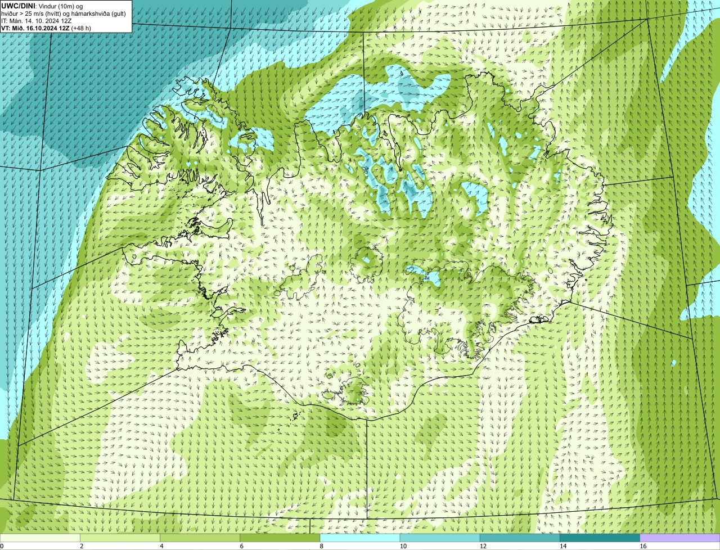Viewport: 720px width, 550px height.
Task: Click the 4–6 m/s green legend swatch
Action: 200,538
